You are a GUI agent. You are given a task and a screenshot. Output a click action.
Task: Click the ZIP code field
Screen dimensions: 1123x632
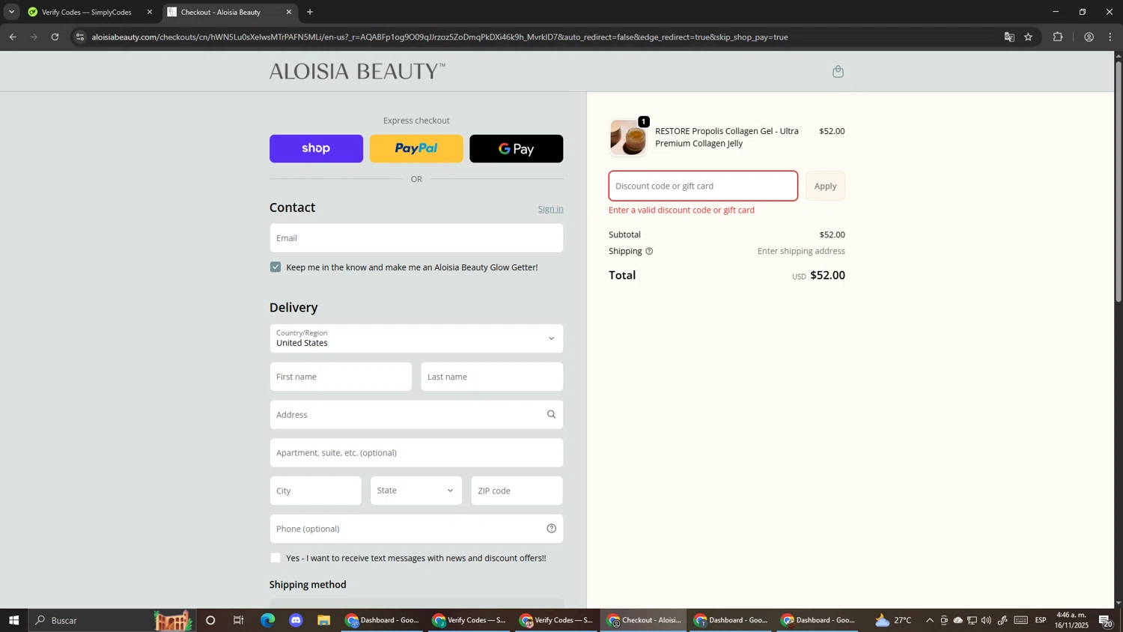[x=517, y=491]
